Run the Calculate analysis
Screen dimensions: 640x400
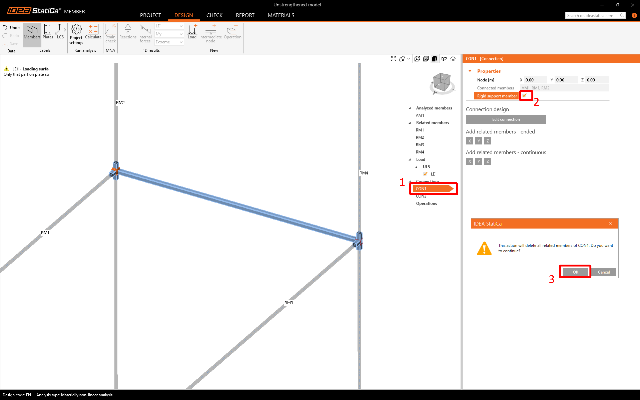[x=93, y=32]
